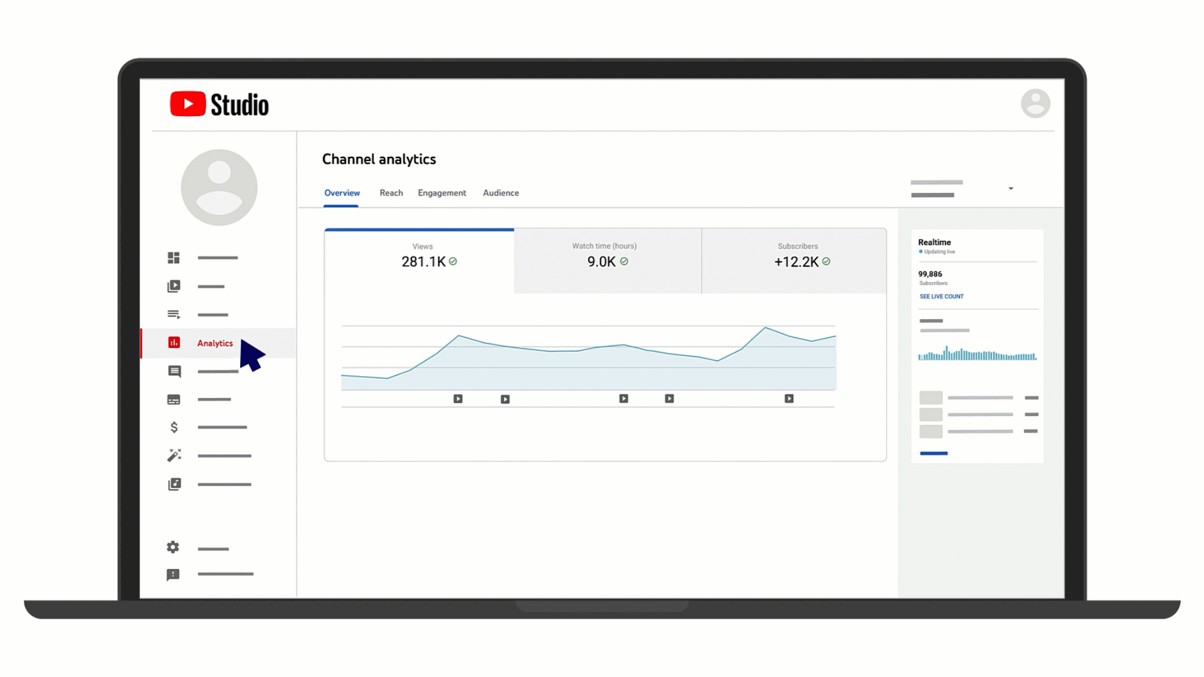
Task: Open the Subtitles icon in sidebar
Action: (x=174, y=399)
